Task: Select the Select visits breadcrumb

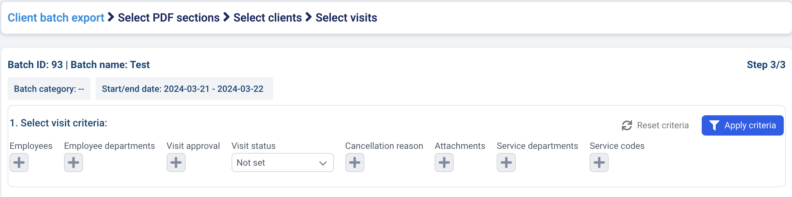Action: pyautogui.click(x=346, y=18)
